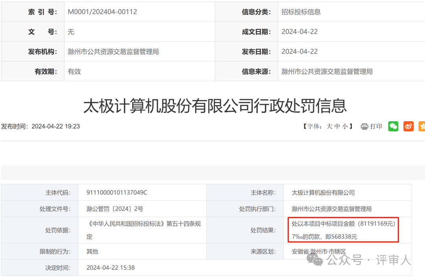This screenshot has height=277, width=425.
Task: Click the printer icon
Action: (364, 126)
